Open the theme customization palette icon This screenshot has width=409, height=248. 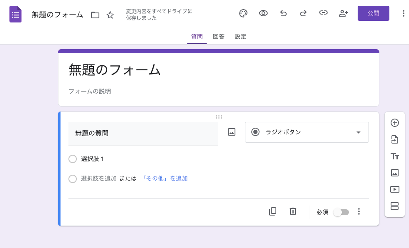(x=243, y=13)
